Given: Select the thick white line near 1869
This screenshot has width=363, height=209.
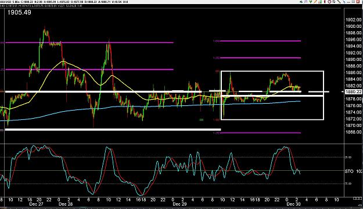Looking at the screenshot, I should [113, 130].
